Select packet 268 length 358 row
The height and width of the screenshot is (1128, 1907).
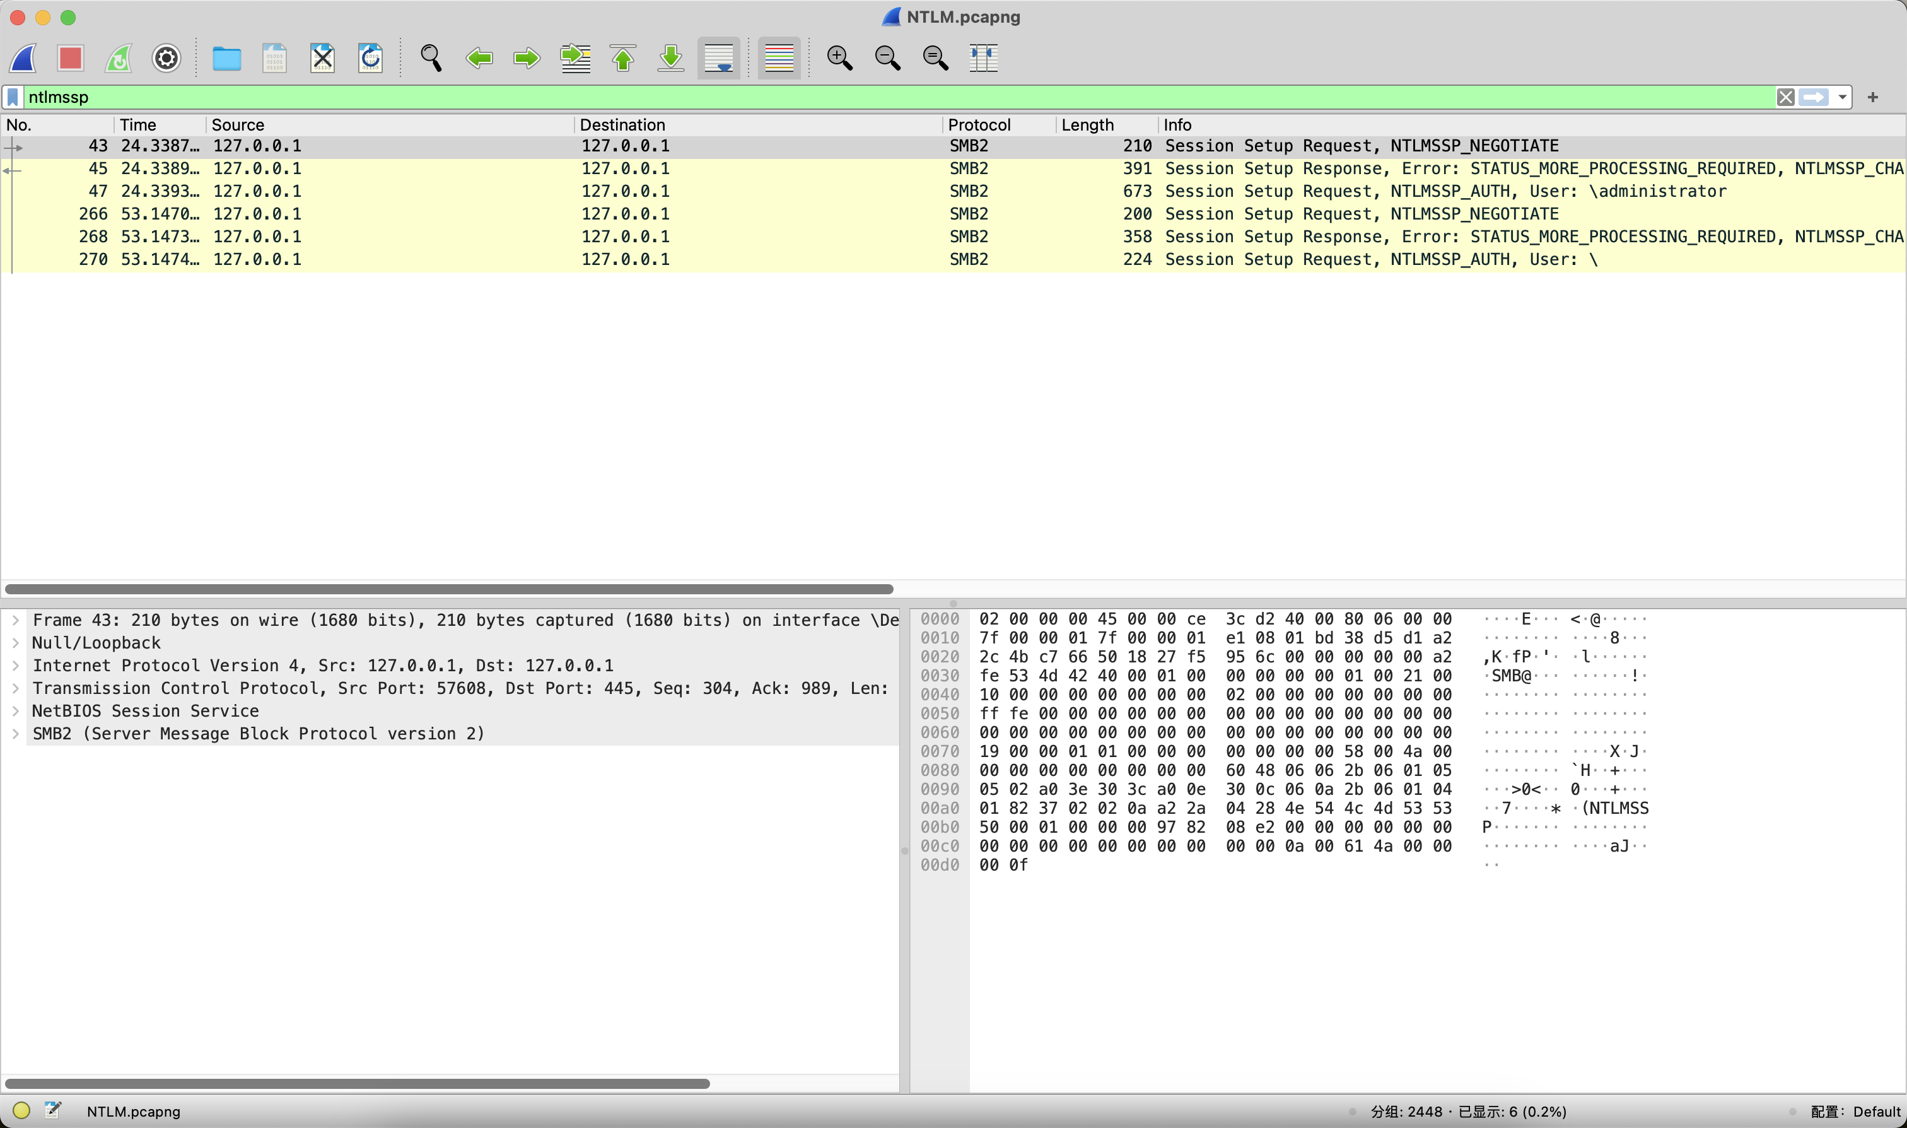tap(953, 237)
